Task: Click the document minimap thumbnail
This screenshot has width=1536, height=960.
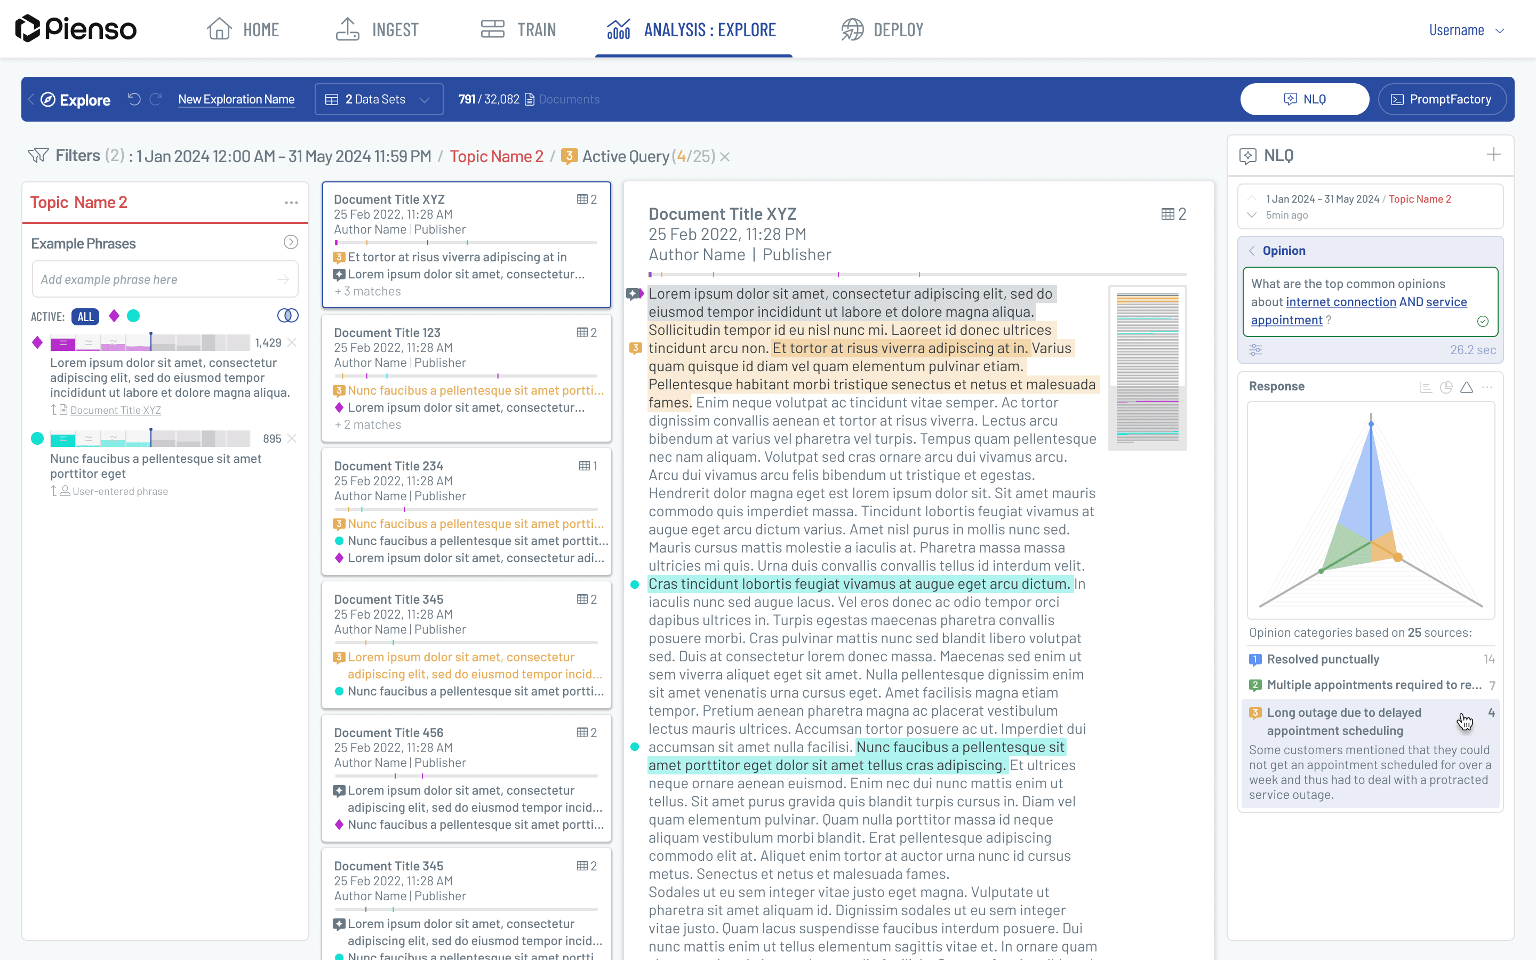Action: pos(1147,368)
